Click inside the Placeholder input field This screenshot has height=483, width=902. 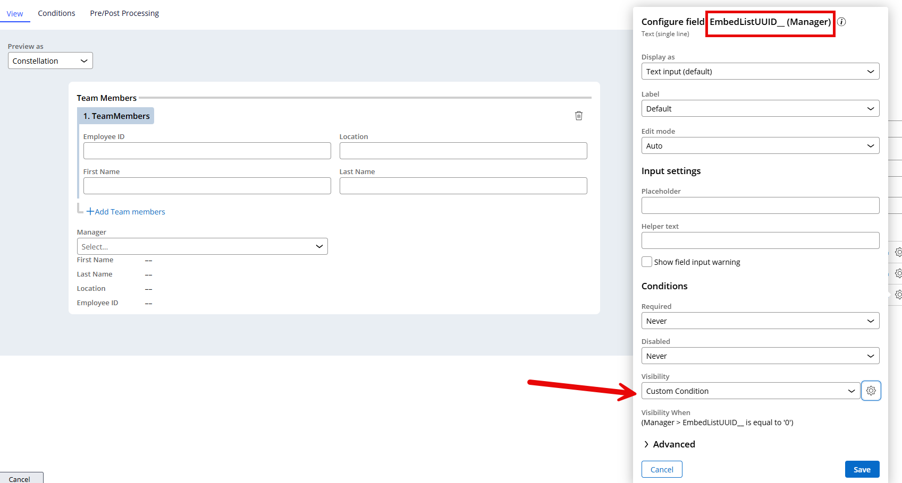click(760, 205)
